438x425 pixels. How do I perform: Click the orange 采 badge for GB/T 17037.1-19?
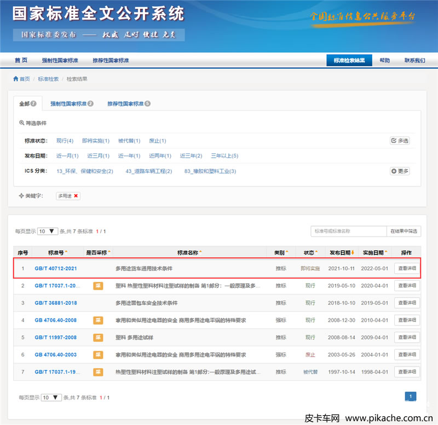point(98,372)
